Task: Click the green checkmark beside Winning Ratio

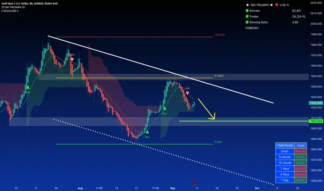Action: 247,22
